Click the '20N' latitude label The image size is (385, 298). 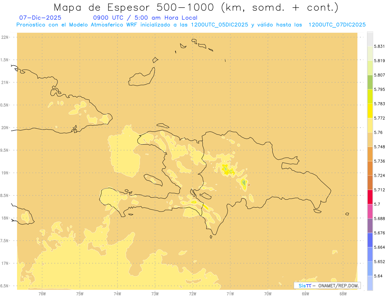[5, 128]
